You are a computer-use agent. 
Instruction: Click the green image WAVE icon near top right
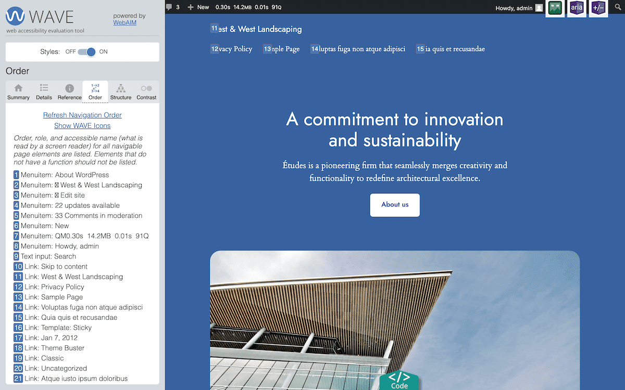[x=554, y=8]
